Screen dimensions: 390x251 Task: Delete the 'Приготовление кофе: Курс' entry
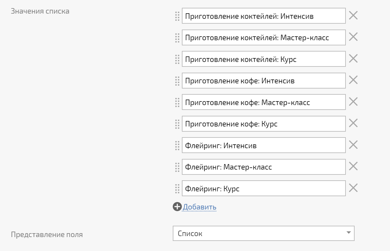353,123
